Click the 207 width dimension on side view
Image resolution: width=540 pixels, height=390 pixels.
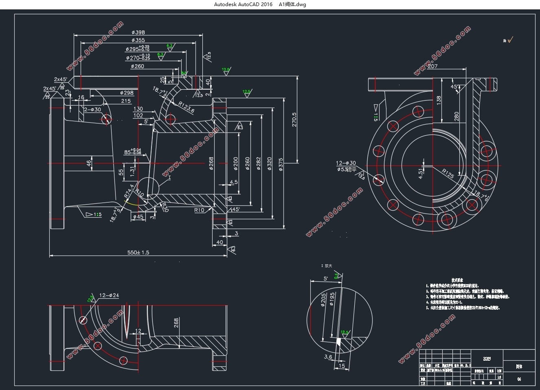pyautogui.click(x=432, y=66)
